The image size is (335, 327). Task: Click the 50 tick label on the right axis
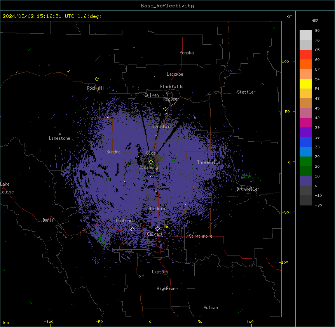[287, 111]
